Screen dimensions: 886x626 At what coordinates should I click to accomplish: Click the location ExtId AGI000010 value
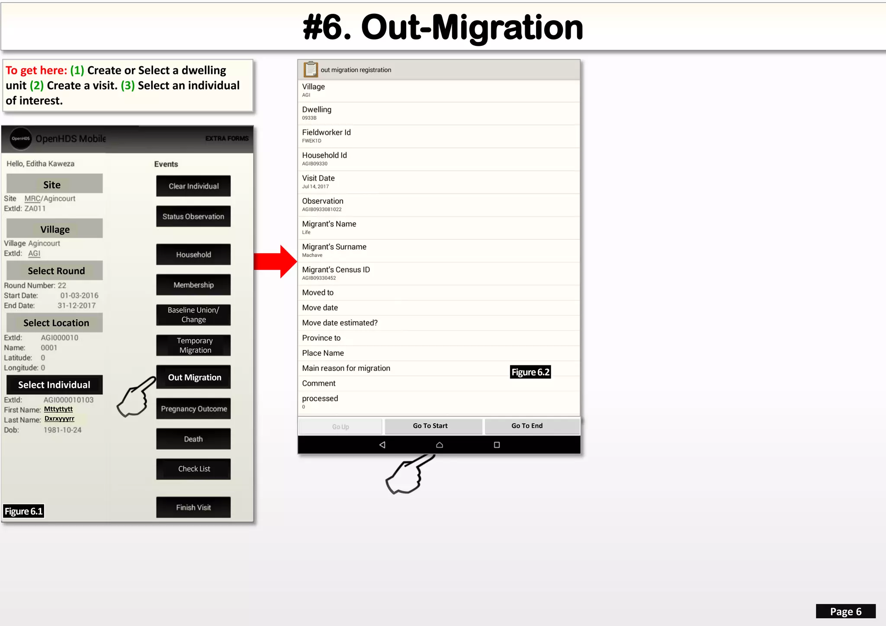coord(60,338)
